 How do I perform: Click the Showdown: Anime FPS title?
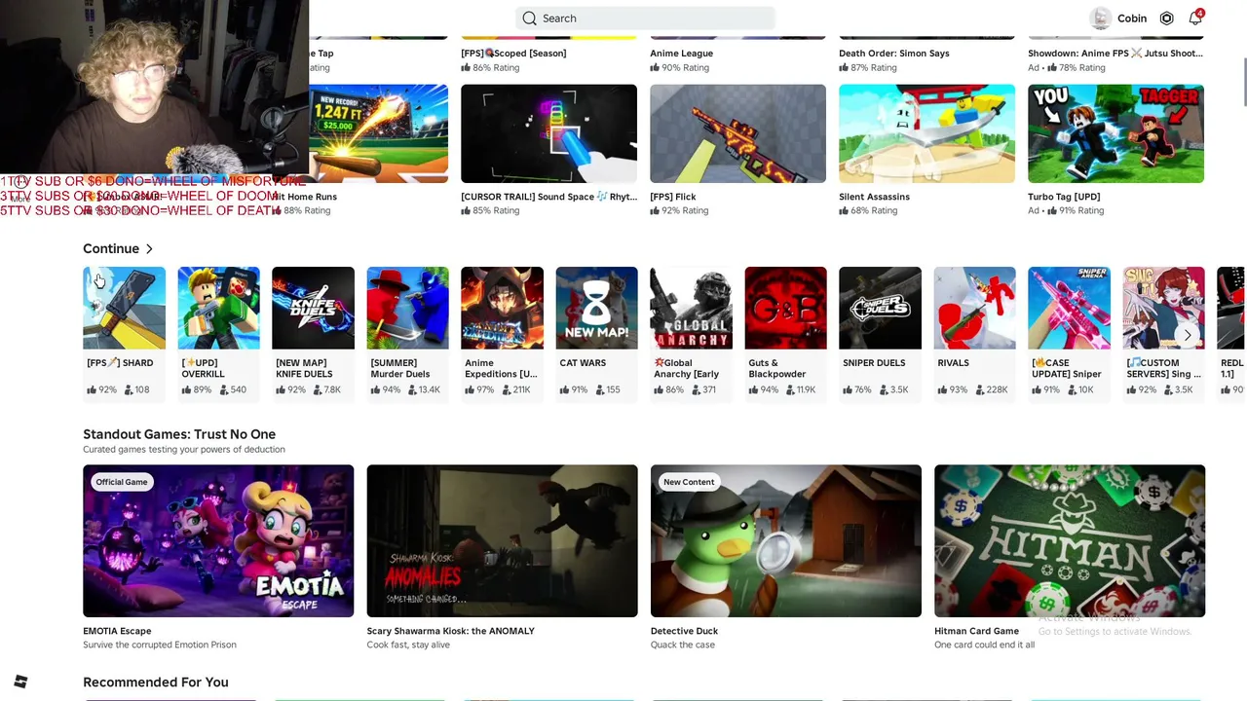coord(1115,54)
